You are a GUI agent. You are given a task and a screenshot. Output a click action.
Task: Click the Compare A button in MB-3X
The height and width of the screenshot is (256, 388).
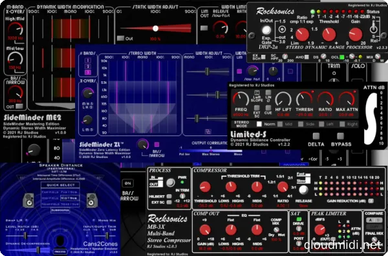[371, 220]
